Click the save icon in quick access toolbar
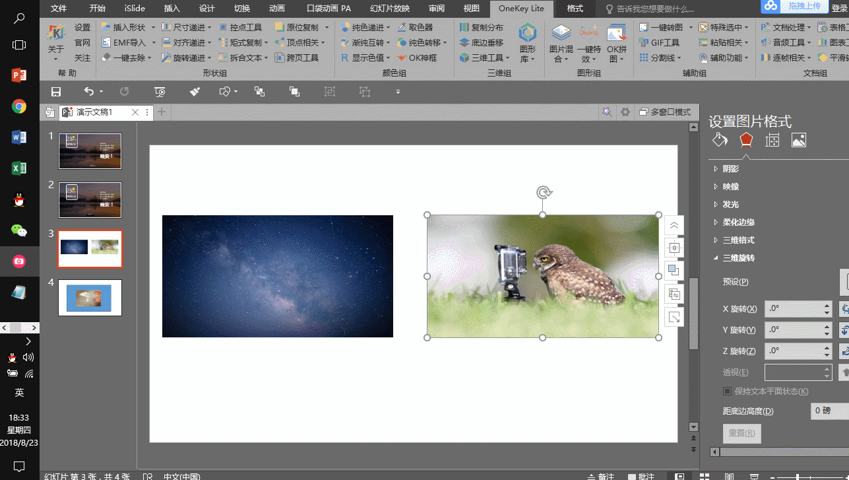The image size is (849, 480). click(56, 92)
